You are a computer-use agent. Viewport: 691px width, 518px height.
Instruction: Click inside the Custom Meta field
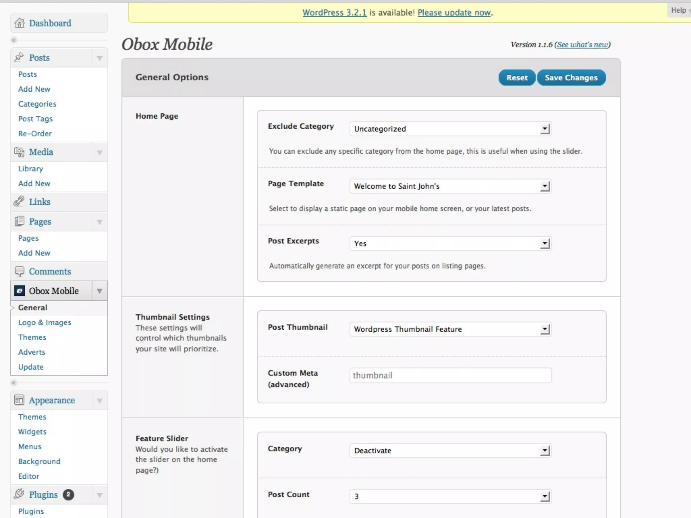pos(450,375)
